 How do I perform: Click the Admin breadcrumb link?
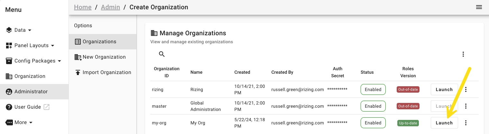(x=110, y=7)
